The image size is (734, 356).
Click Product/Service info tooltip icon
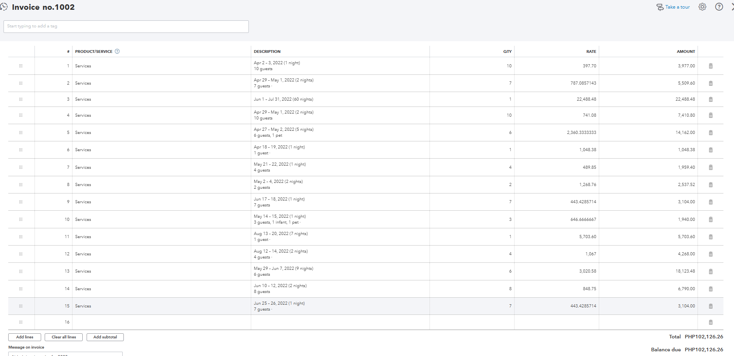(x=117, y=51)
